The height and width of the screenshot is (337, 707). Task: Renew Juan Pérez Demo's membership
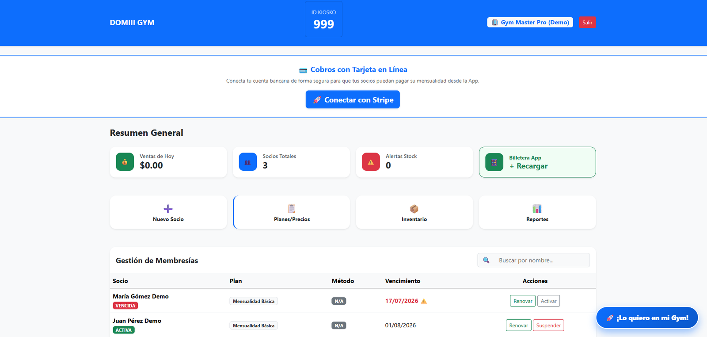coord(518,326)
